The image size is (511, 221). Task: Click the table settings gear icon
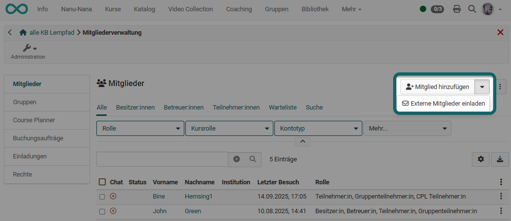(481, 159)
